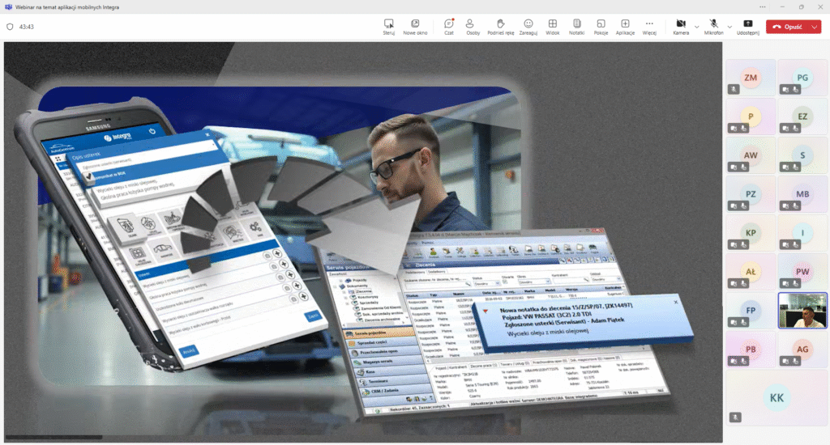Viewport: 830px width, 445px height.
Task: Click the red Opuść leave button
Action: pyautogui.click(x=787, y=27)
